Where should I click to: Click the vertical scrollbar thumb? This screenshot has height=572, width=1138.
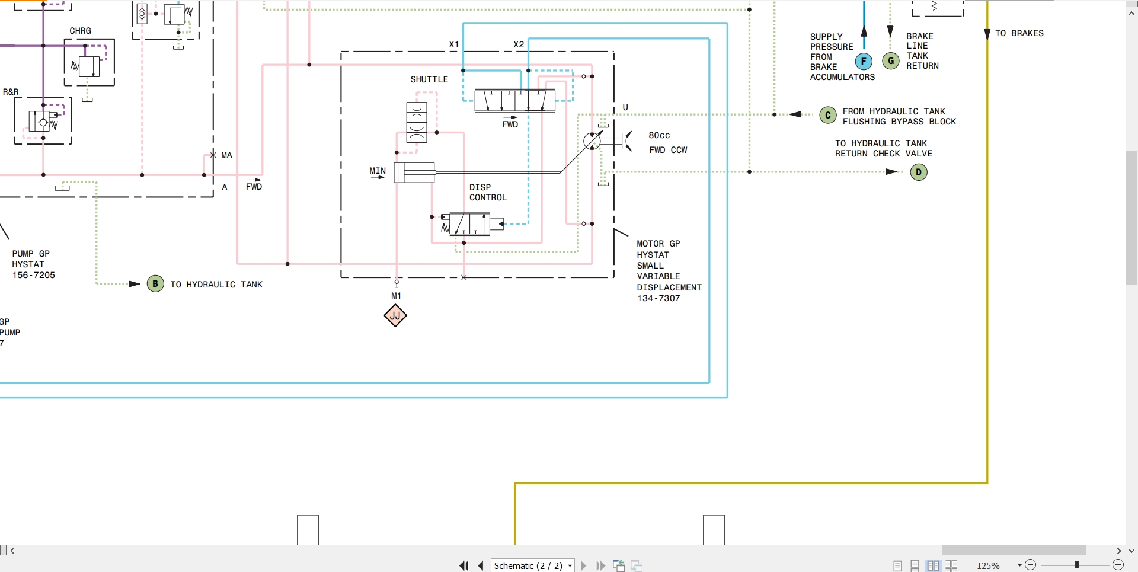click(1132, 218)
